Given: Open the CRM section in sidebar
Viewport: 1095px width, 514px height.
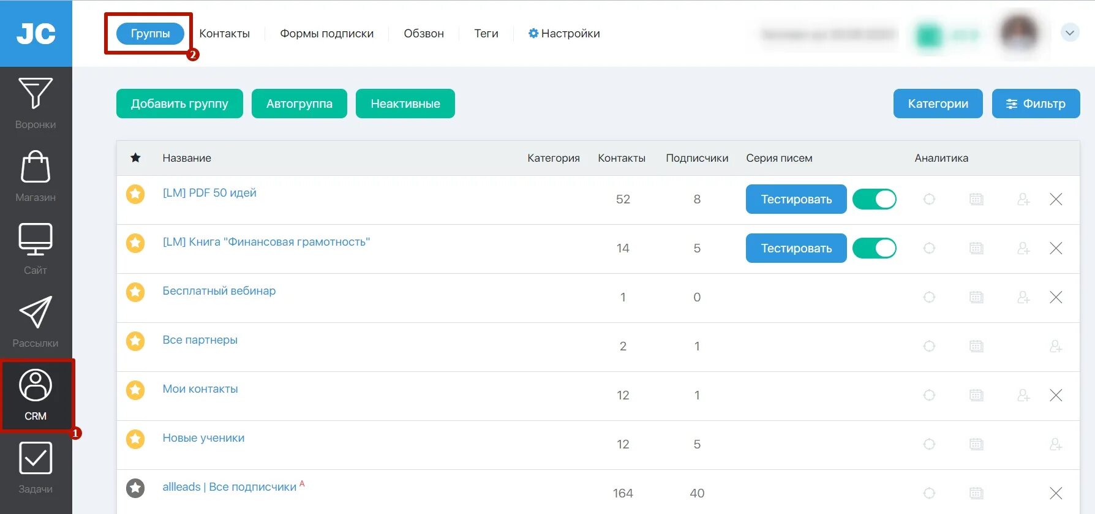Looking at the screenshot, I should pyautogui.click(x=36, y=395).
